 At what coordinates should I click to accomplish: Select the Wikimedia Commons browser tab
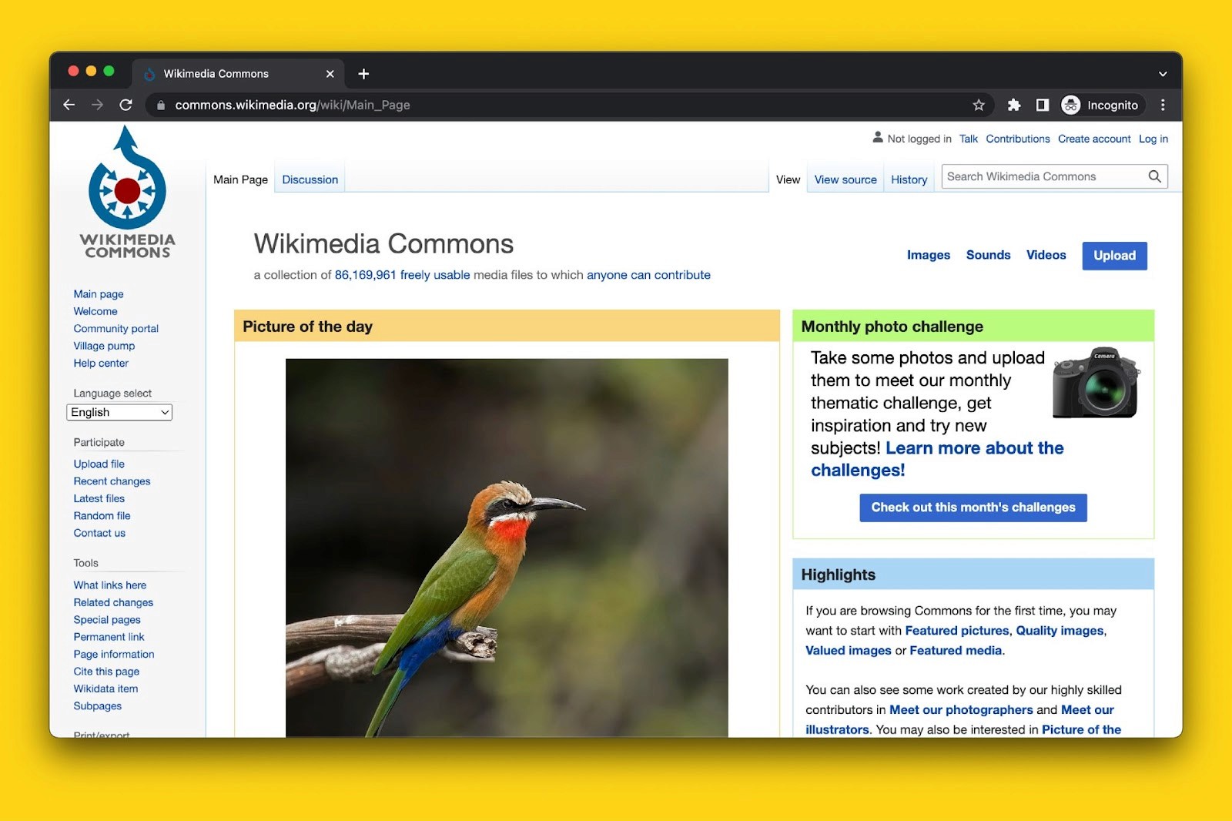coord(237,74)
